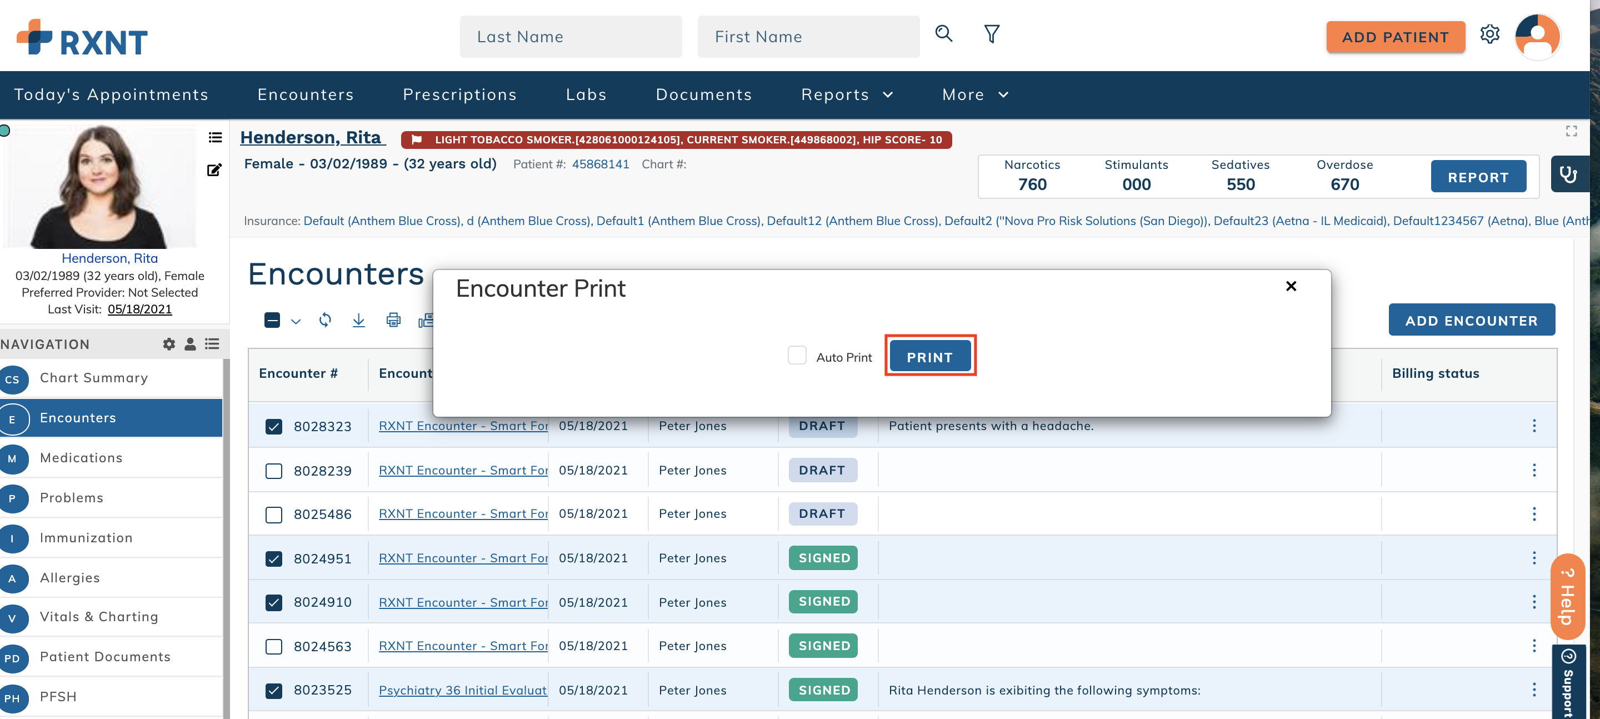
Task: Select Allergies in navigation
Action: pyautogui.click(x=111, y=577)
